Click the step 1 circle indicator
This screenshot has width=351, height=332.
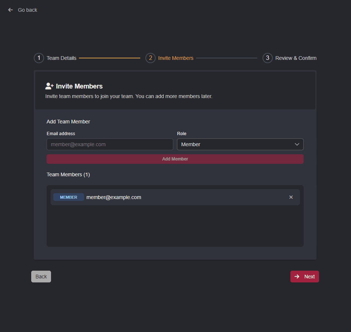[39, 58]
